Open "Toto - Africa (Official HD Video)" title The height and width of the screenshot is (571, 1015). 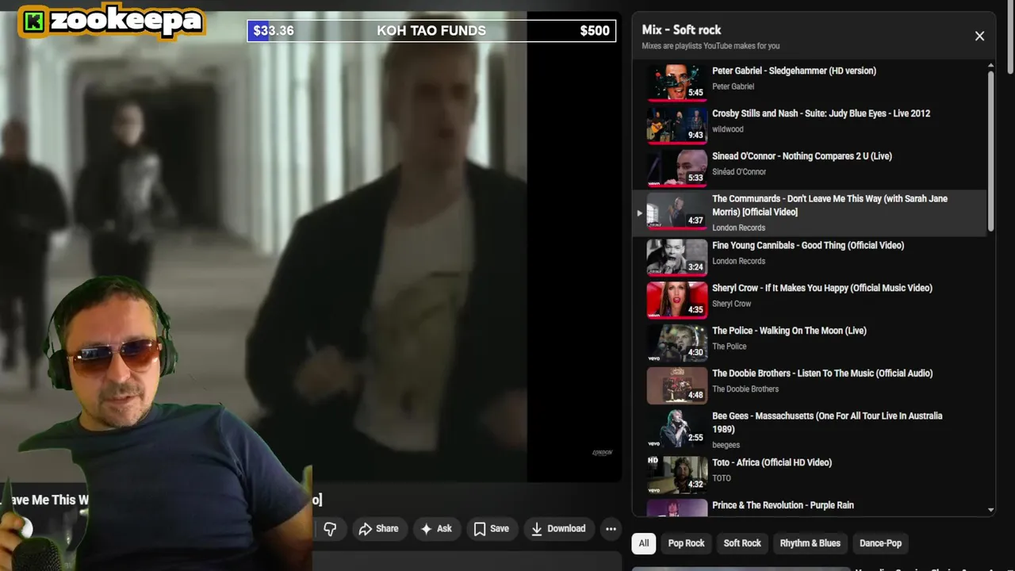(x=772, y=462)
